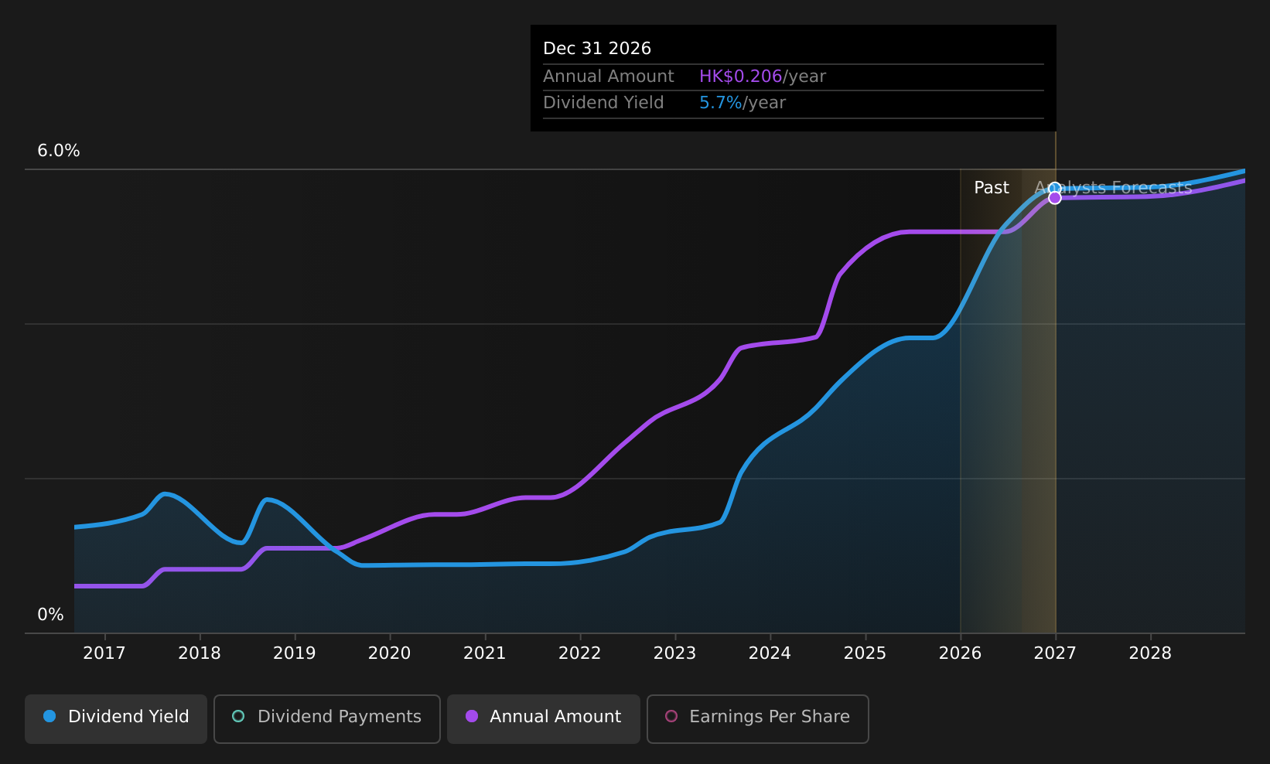This screenshot has height=764, width=1270.
Task: Click the 2028 x-axis label
Action: pos(1151,653)
